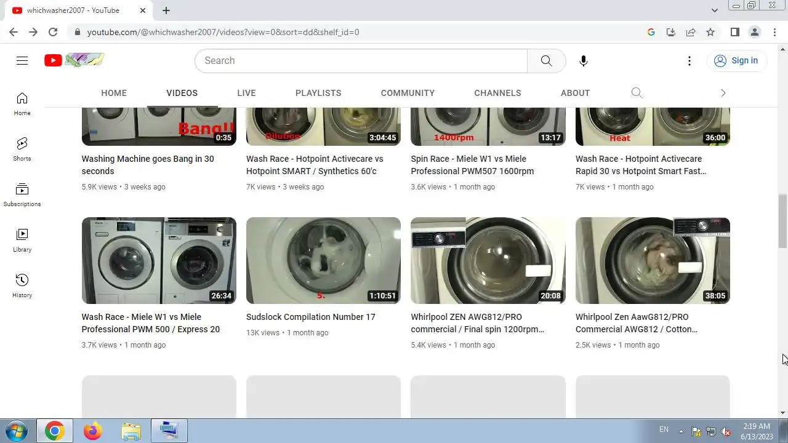Open 'Sudslock Compilation Number 17' title
Image resolution: width=788 pixels, height=443 pixels.
(x=311, y=317)
